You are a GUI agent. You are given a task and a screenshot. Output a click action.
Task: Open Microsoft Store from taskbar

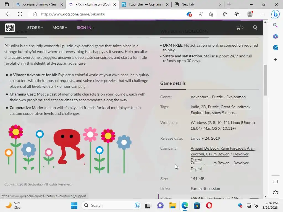click(x=197, y=205)
